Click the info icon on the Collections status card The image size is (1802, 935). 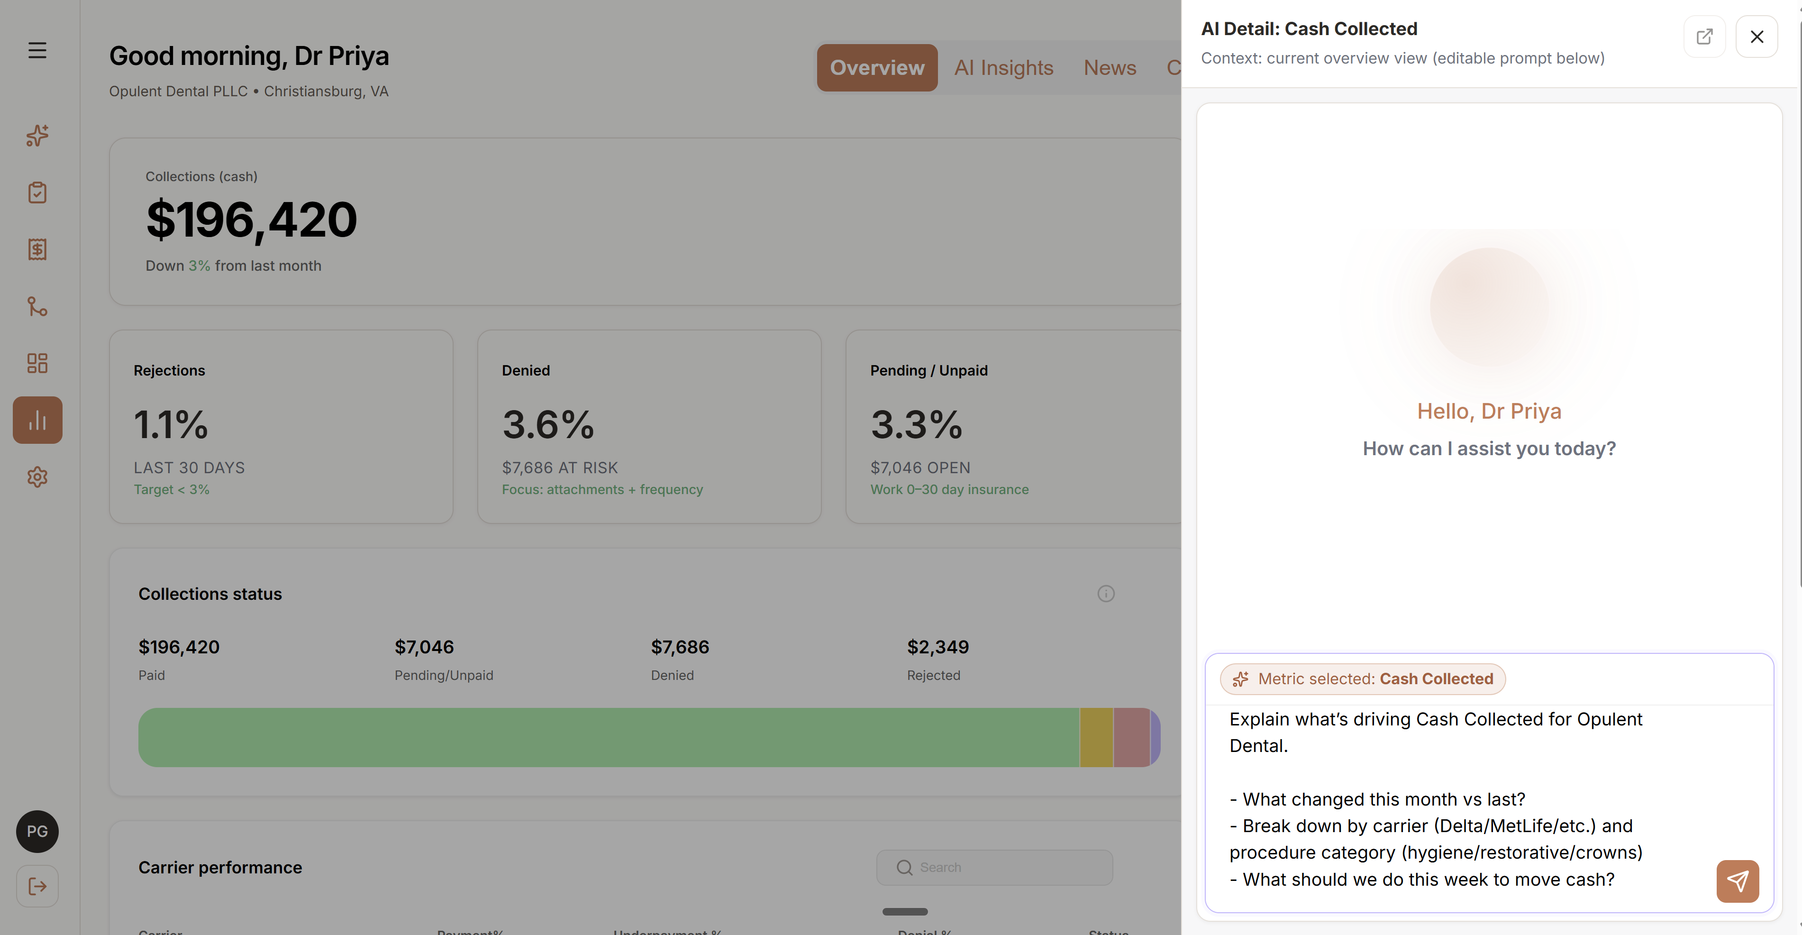[x=1105, y=594]
